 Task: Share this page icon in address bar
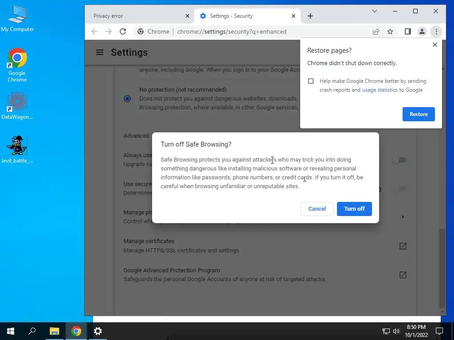tap(376, 31)
